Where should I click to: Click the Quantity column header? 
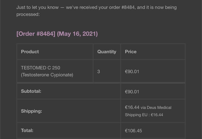(107, 52)
